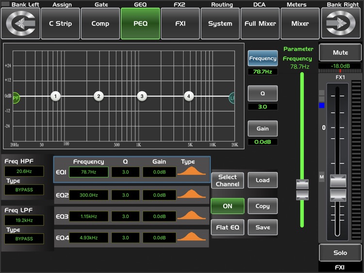This screenshot has width=364, height=273.
Task: Click EQ1 bell curve type icon
Action: 192,171
